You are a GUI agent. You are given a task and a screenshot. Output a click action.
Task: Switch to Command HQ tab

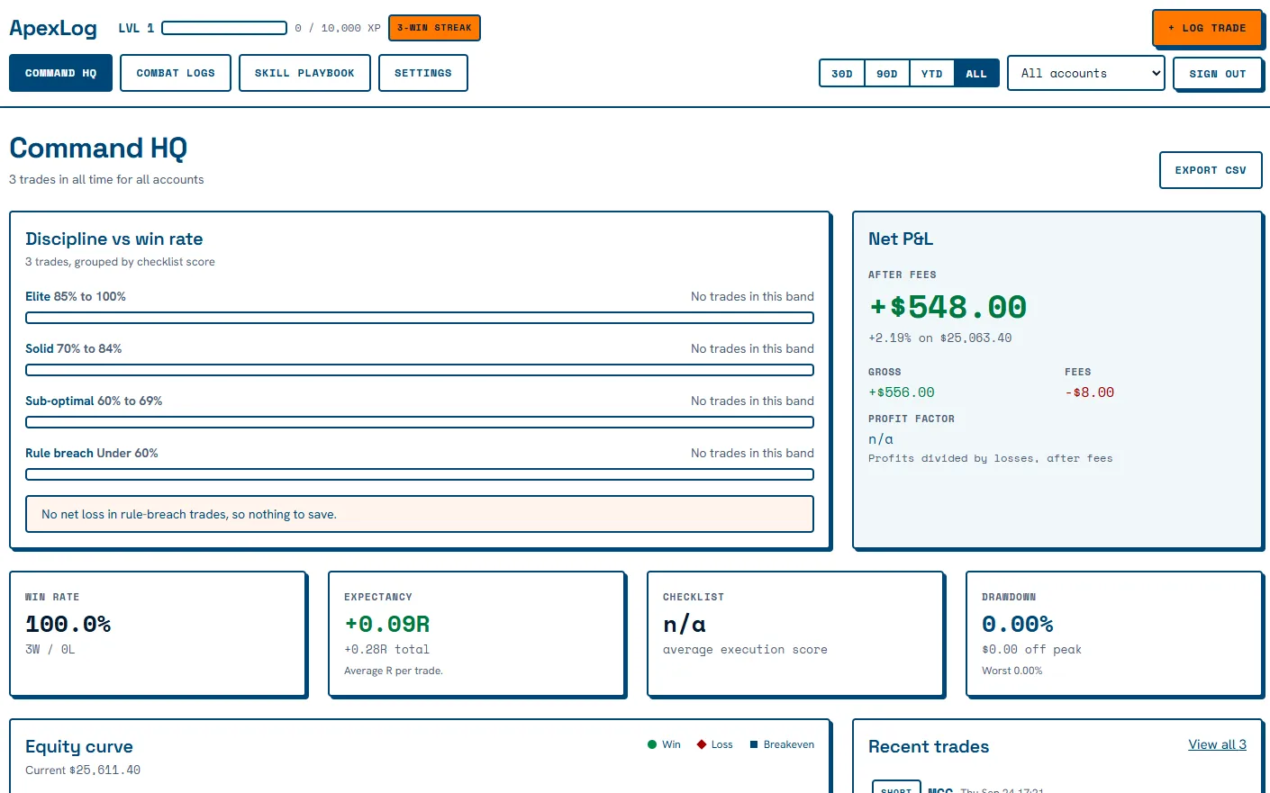(60, 73)
